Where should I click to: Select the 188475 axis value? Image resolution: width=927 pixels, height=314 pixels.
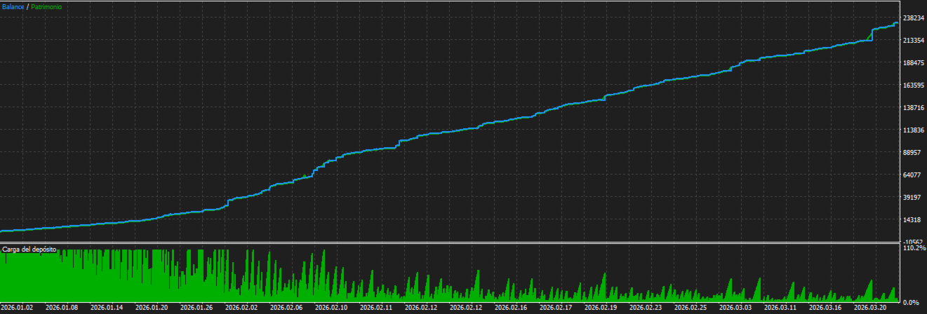tap(912, 63)
